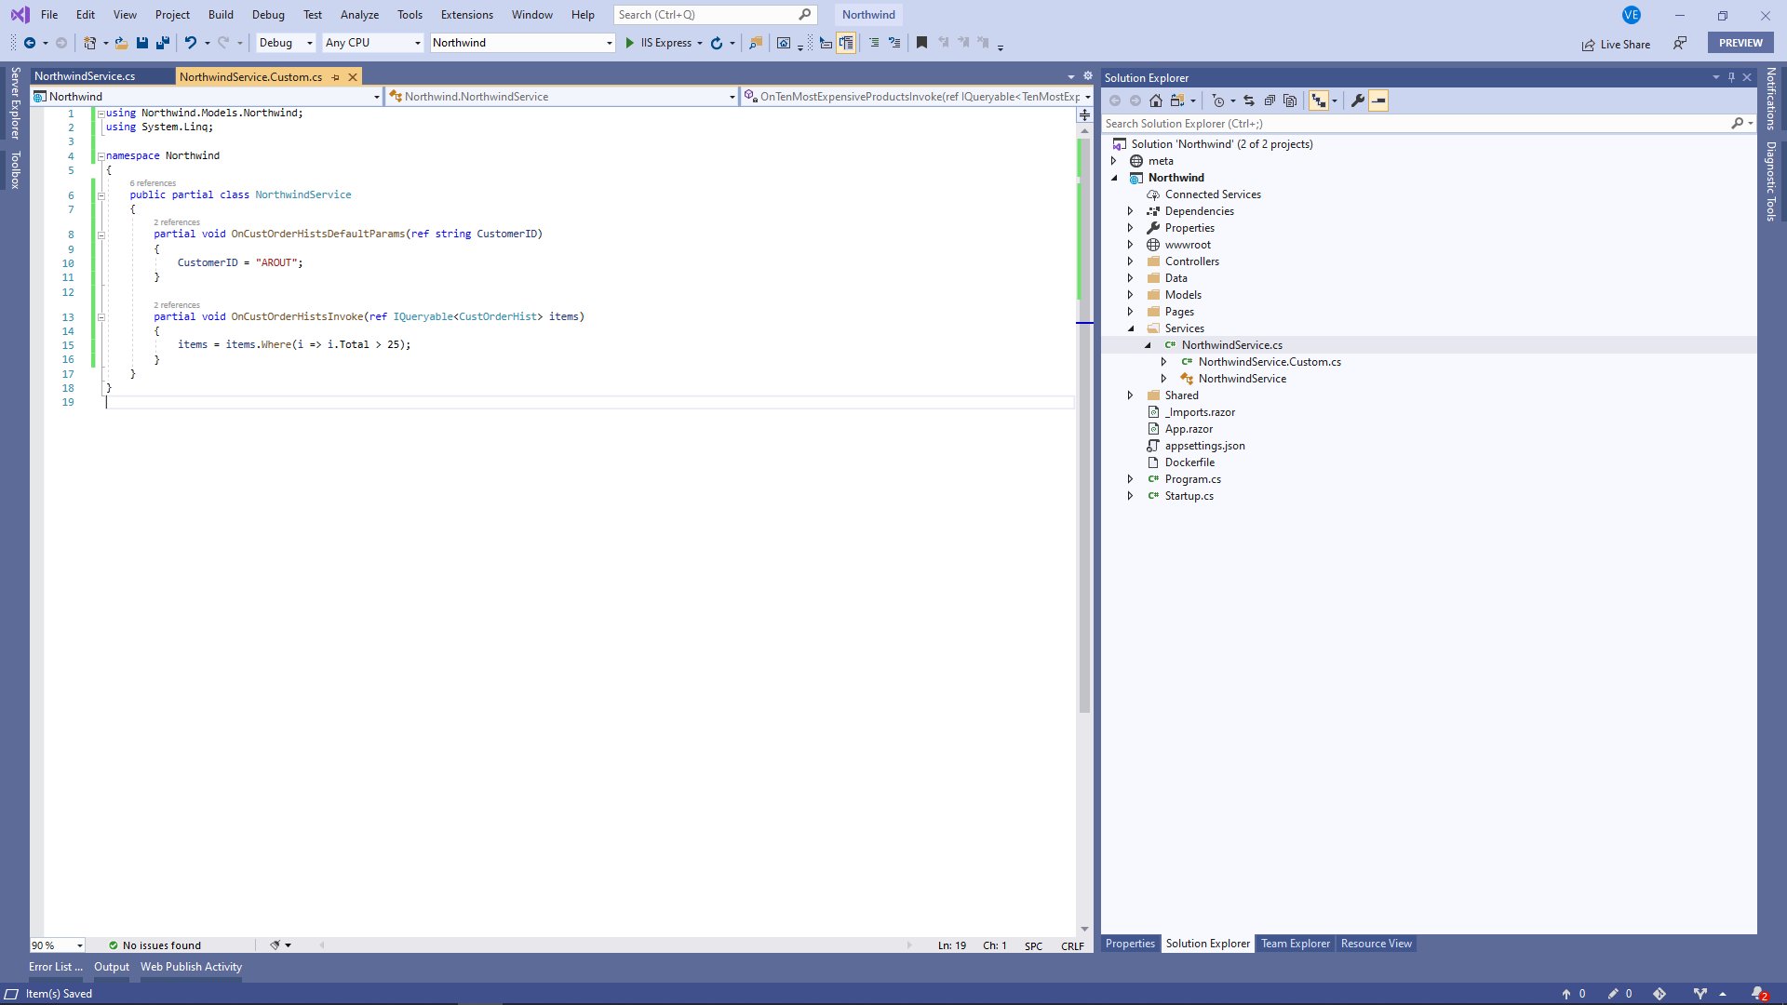Viewport: 1787px width, 1005px height.
Task: Expand the Models folder node
Action: (1131, 295)
